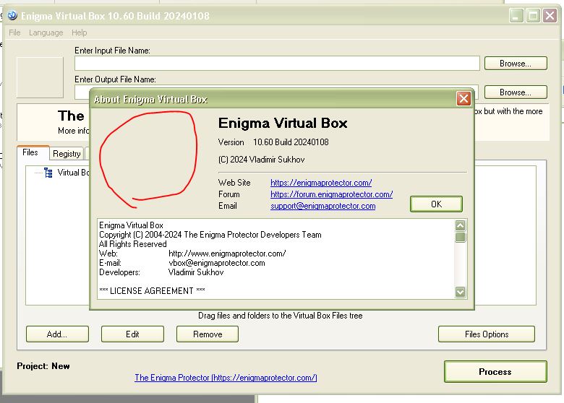
Task: Click the http://www.enigmaprotector.com/ text in license box
Action: (x=227, y=253)
